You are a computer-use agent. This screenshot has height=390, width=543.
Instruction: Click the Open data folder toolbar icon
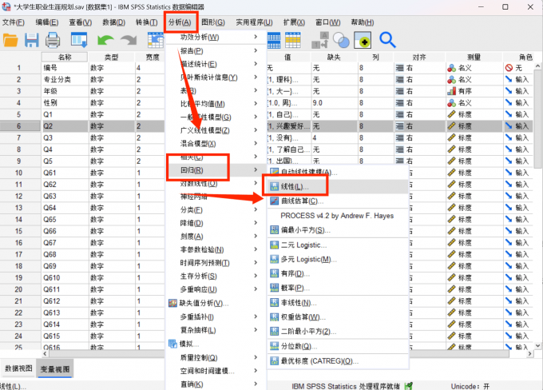click(10, 40)
